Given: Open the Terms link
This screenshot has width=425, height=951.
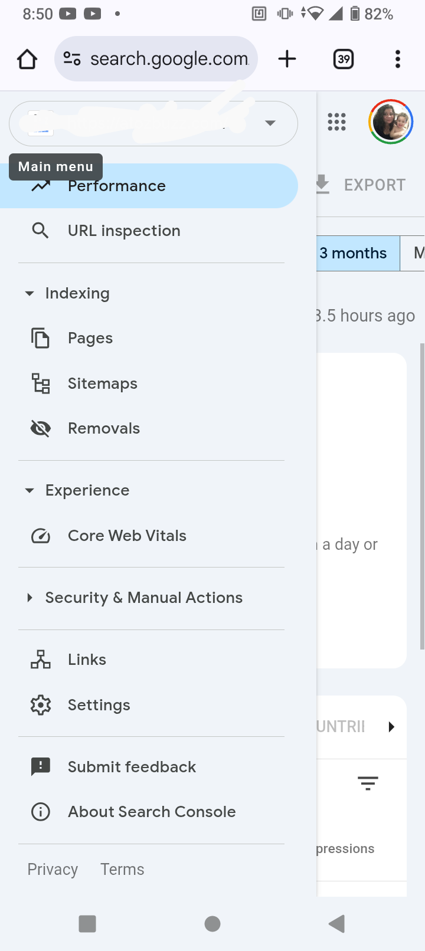Looking at the screenshot, I should pyautogui.click(x=122, y=869).
